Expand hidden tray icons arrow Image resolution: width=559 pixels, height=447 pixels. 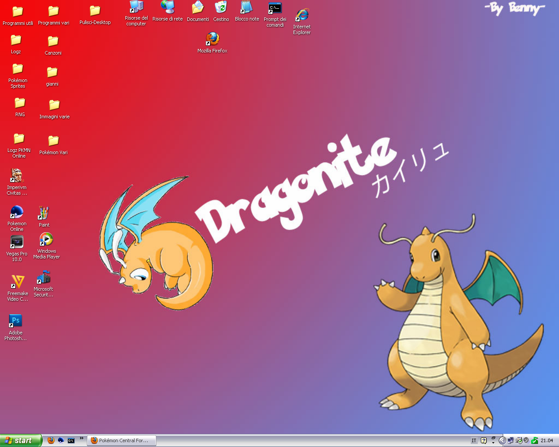[502, 440]
